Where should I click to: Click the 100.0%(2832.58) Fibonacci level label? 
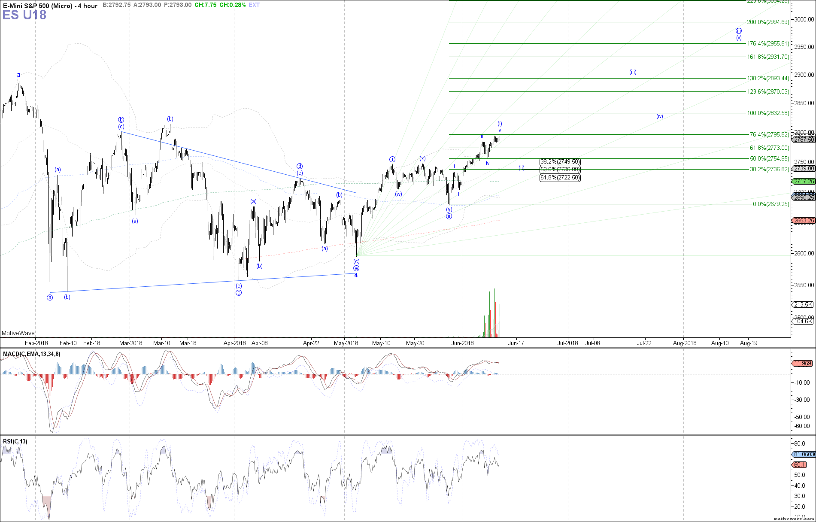click(x=767, y=113)
